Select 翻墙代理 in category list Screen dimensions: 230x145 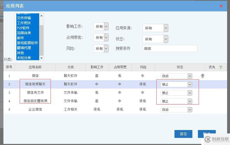(28, 48)
